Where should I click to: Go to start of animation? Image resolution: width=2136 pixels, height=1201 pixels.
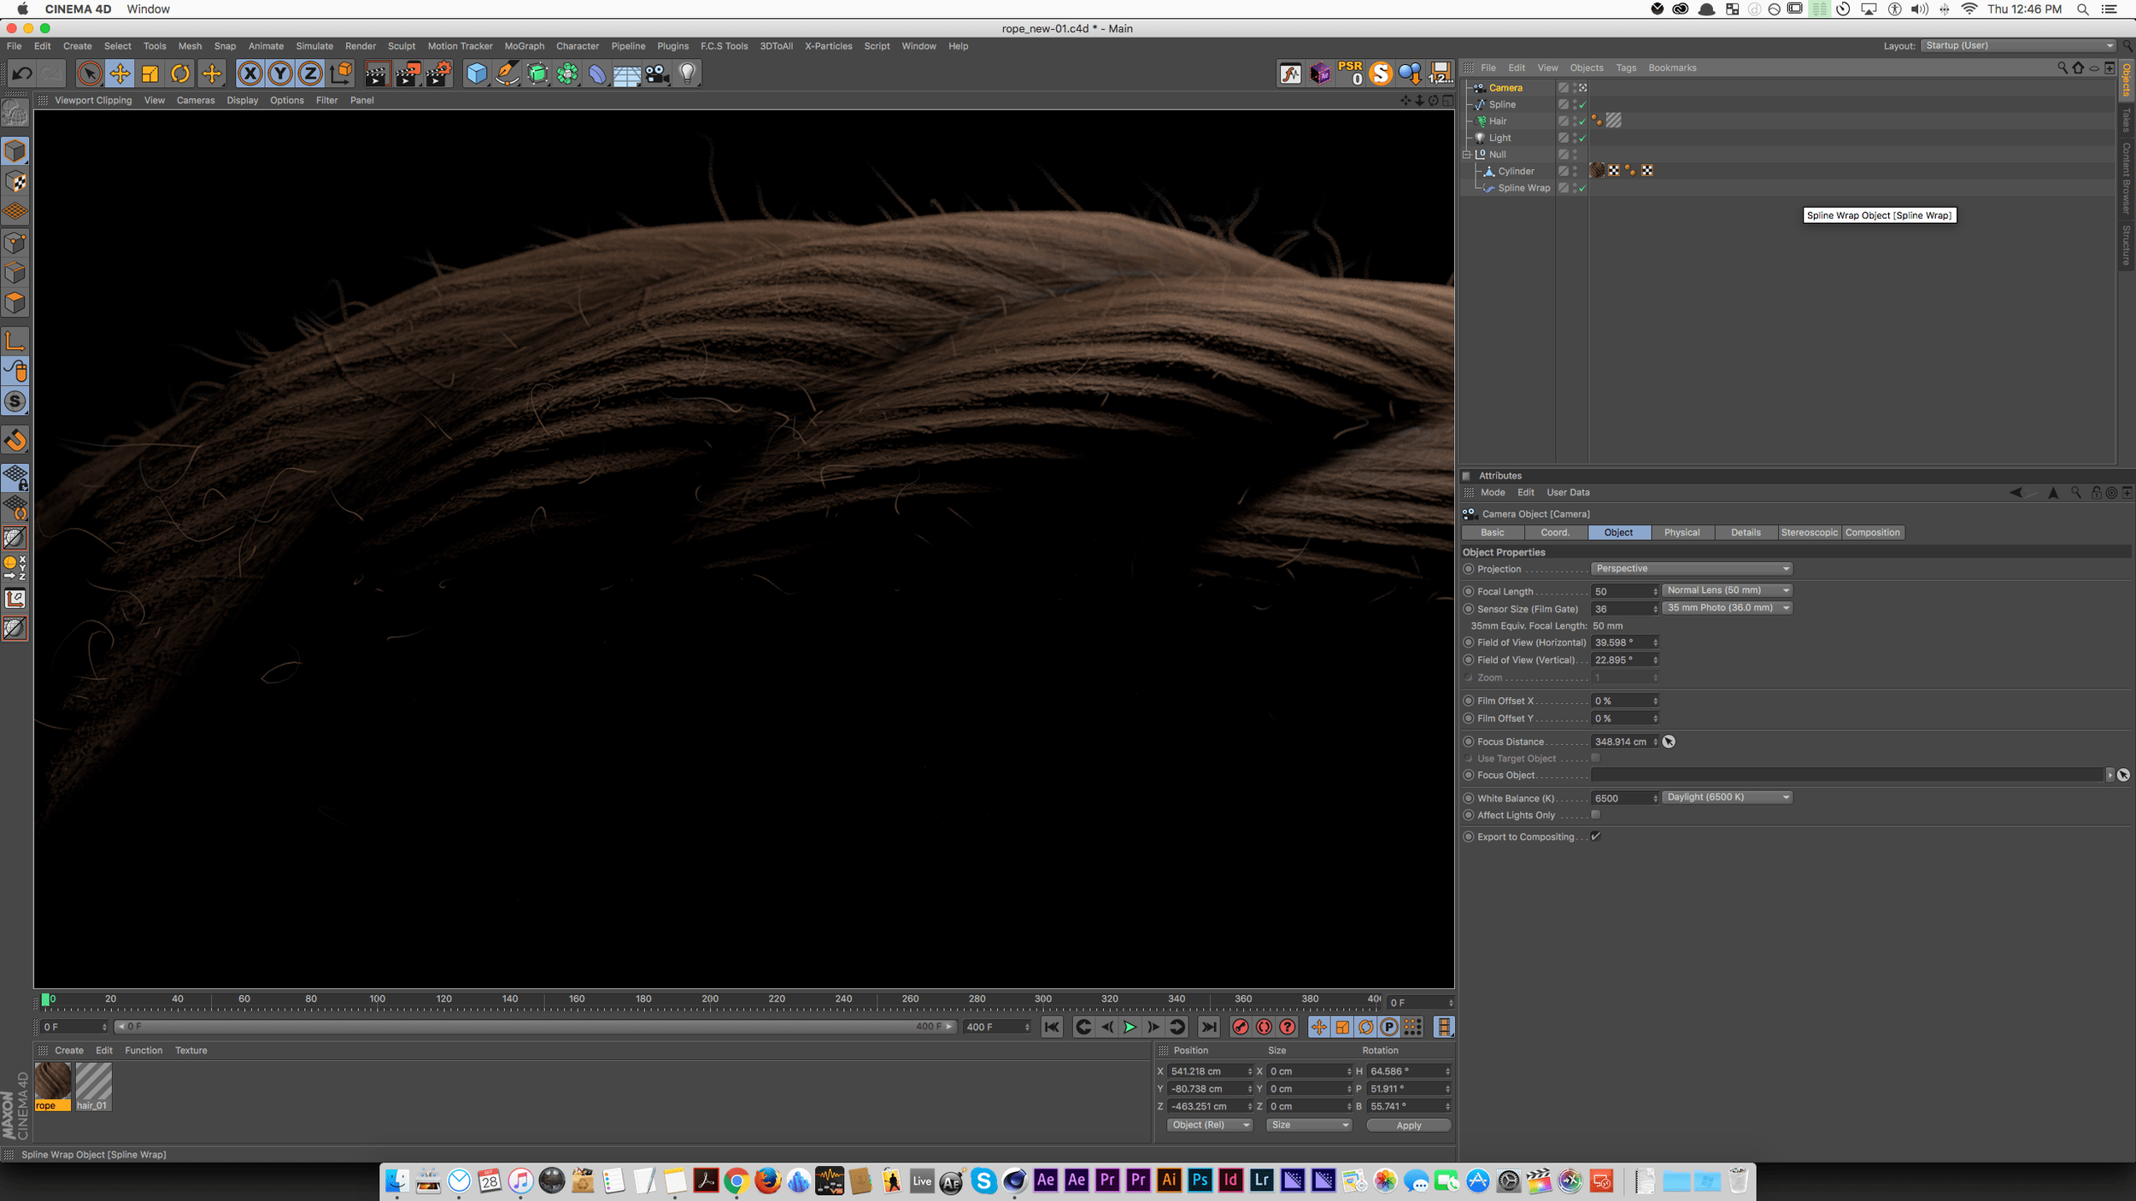(1052, 1028)
